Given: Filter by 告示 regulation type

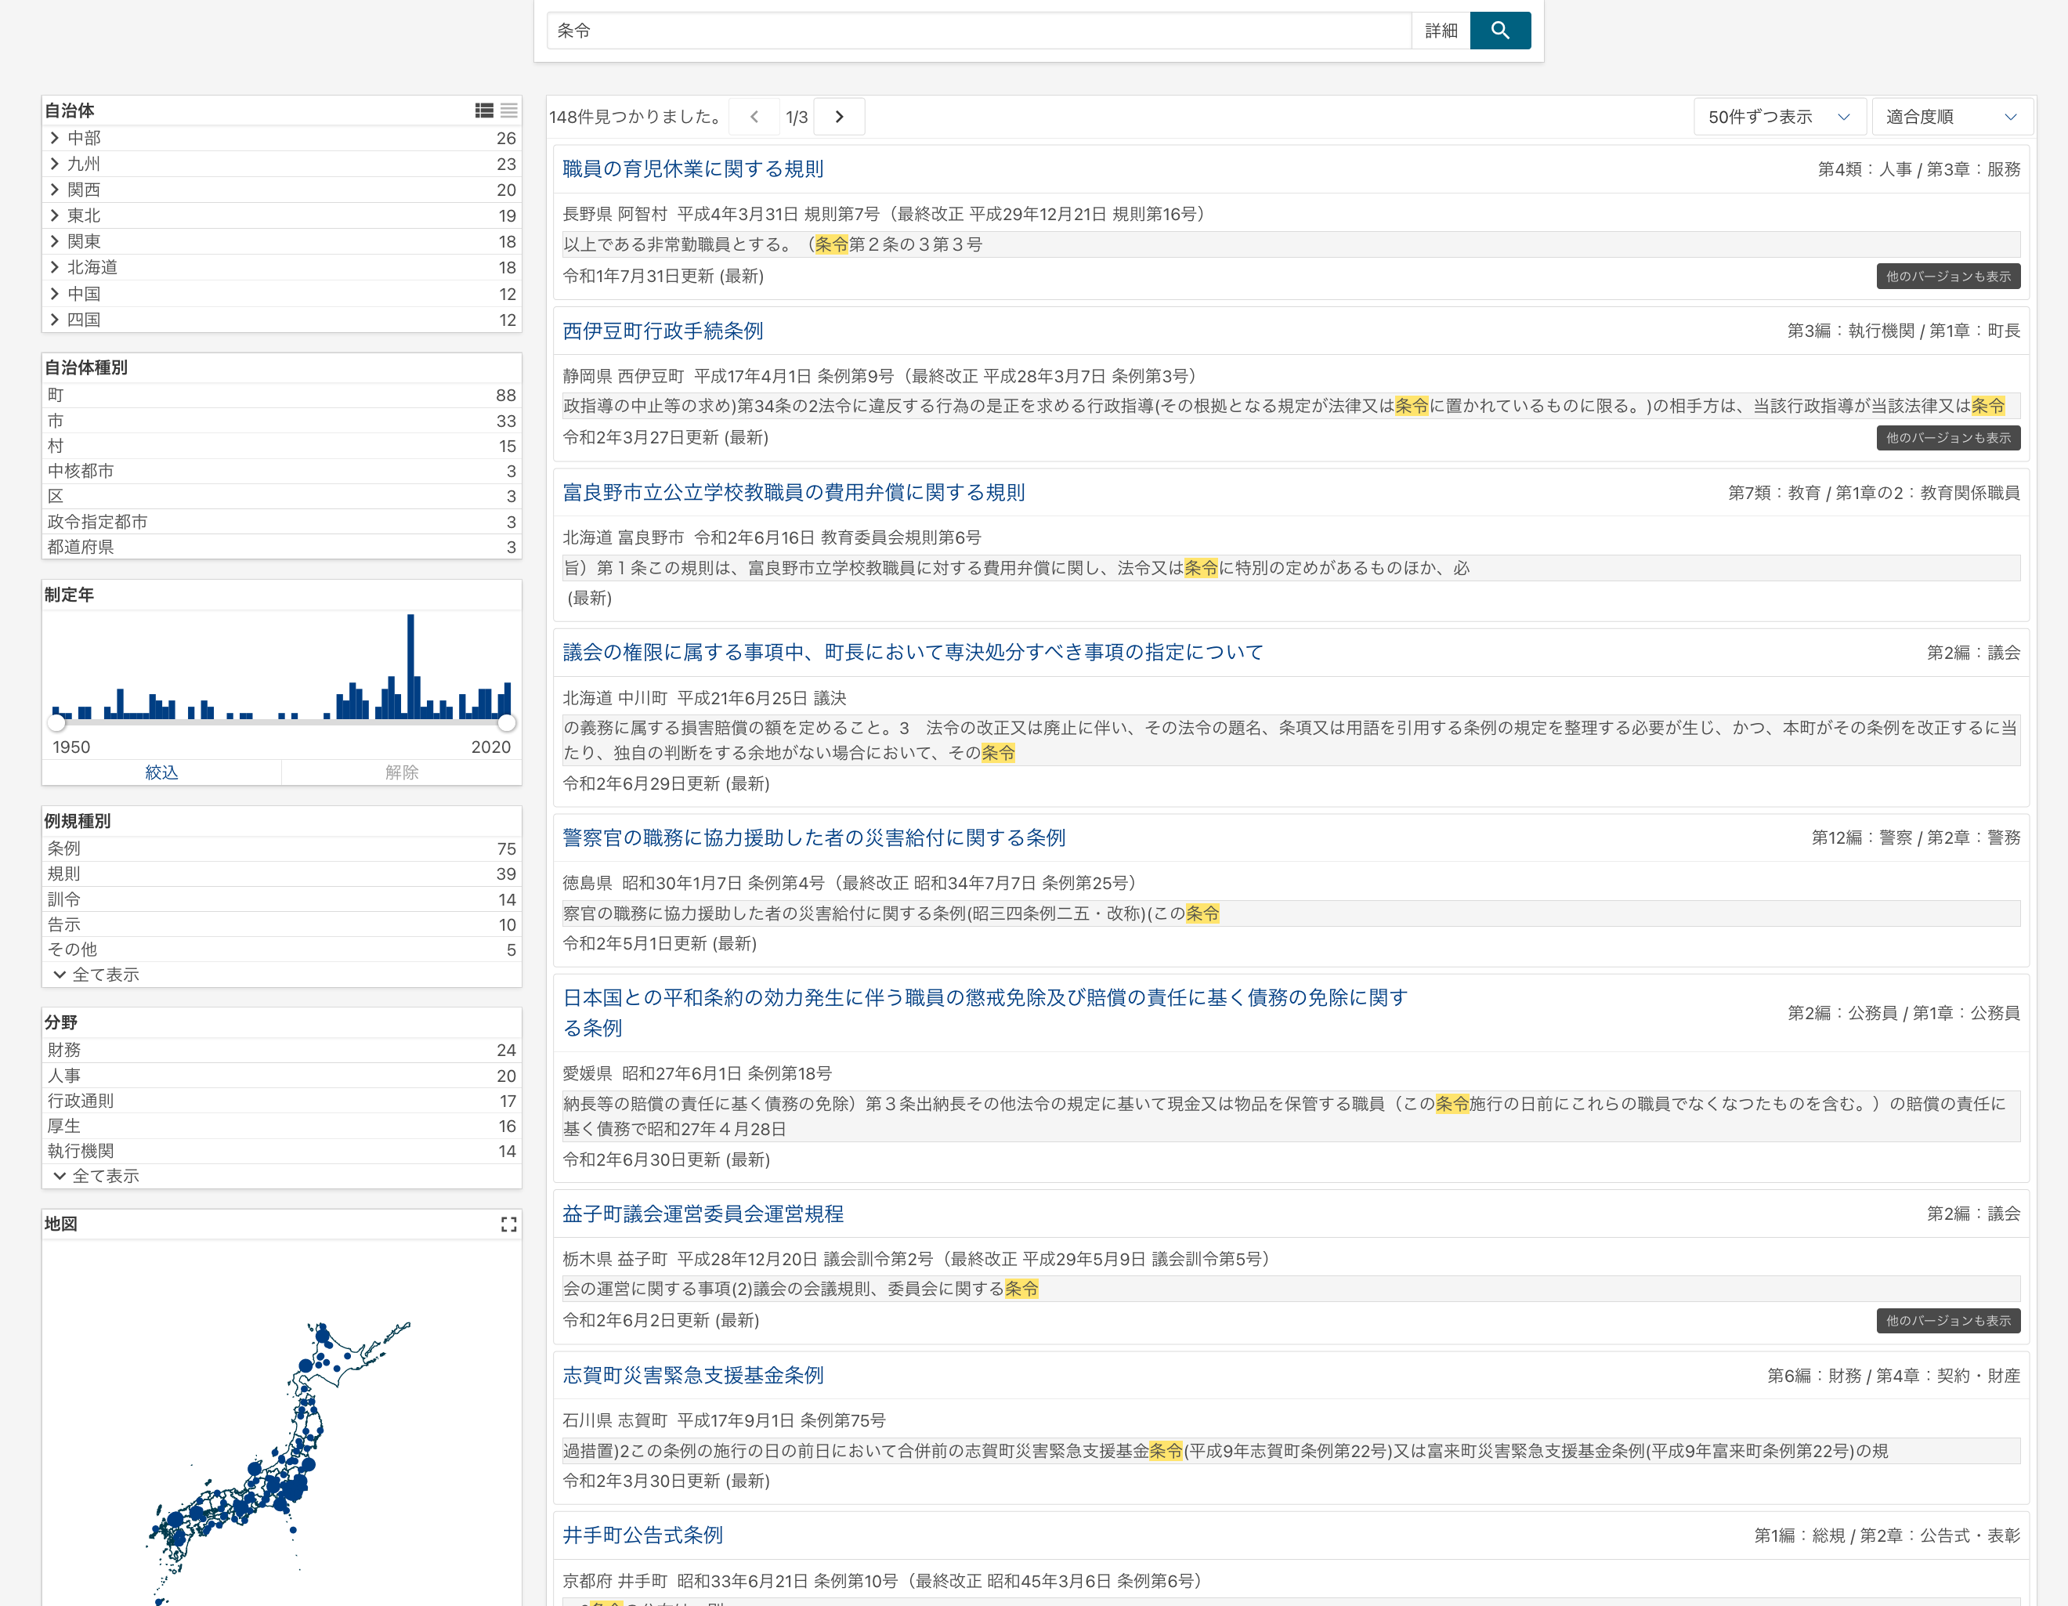Looking at the screenshot, I should 282,924.
